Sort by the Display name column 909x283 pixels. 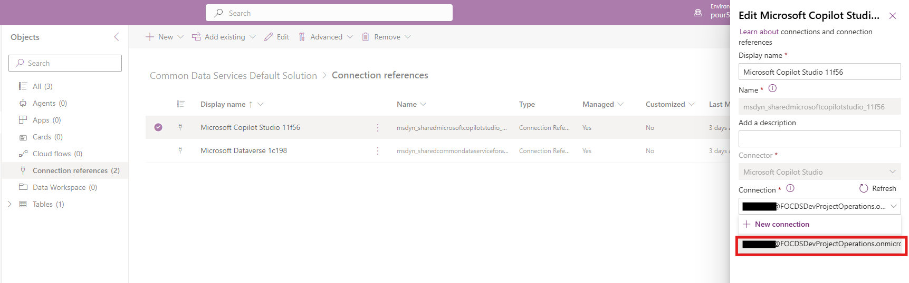pyautogui.click(x=223, y=104)
